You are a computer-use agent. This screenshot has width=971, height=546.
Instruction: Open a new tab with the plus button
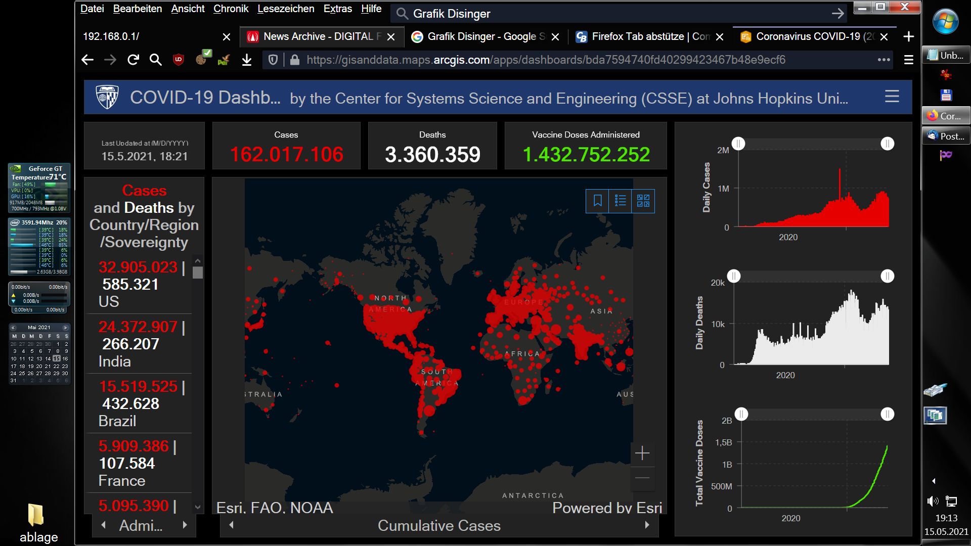(909, 36)
